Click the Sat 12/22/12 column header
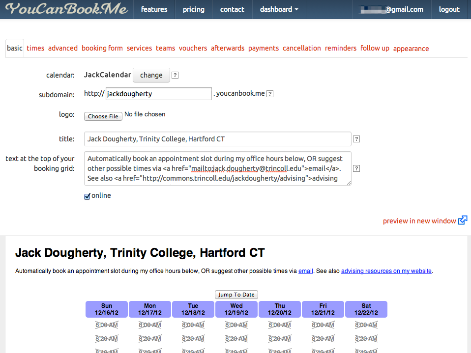Viewport: 471px width, 353px height. point(366,309)
